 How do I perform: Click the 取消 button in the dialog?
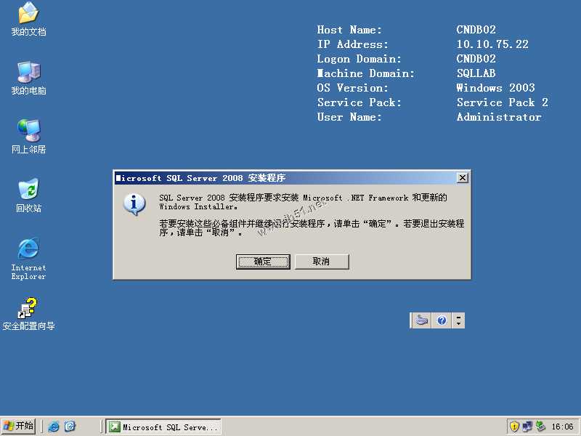point(321,262)
